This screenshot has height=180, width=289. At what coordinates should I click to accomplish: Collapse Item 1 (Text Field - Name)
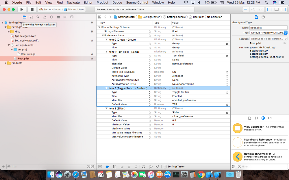[106, 52]
